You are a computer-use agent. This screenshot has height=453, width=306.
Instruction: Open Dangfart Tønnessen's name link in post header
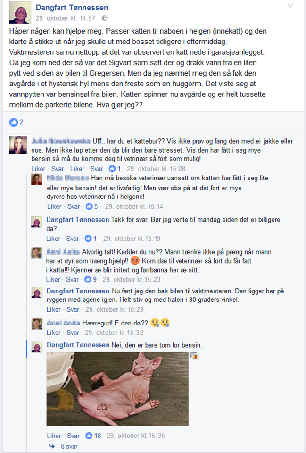click(72, 8)
